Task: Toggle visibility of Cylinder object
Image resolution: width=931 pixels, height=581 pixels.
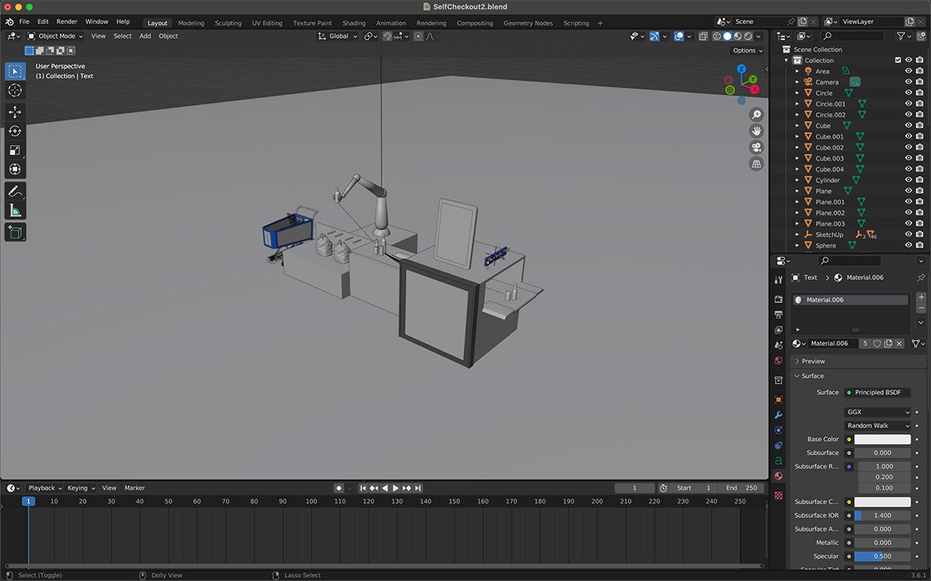Action: click(909, 180)
